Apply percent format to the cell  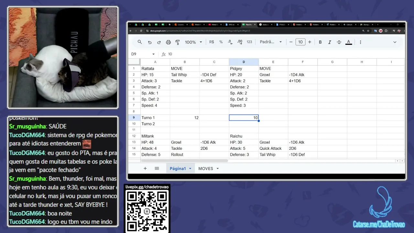221,42
